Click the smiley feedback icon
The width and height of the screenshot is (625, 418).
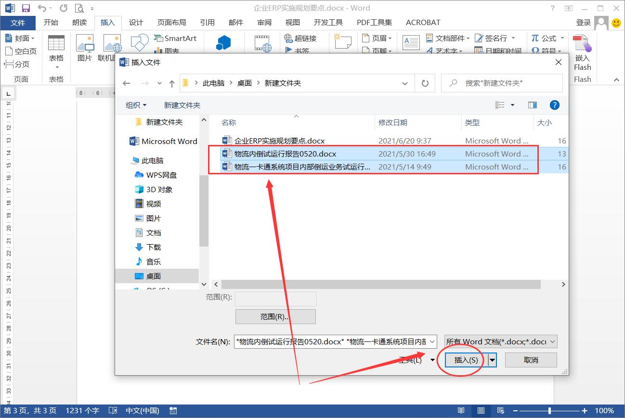point(616,22)
